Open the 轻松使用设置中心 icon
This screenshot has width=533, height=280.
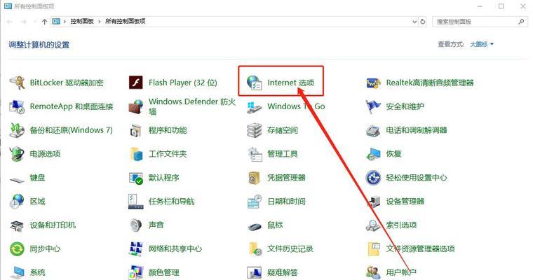(x=373, y=178)
